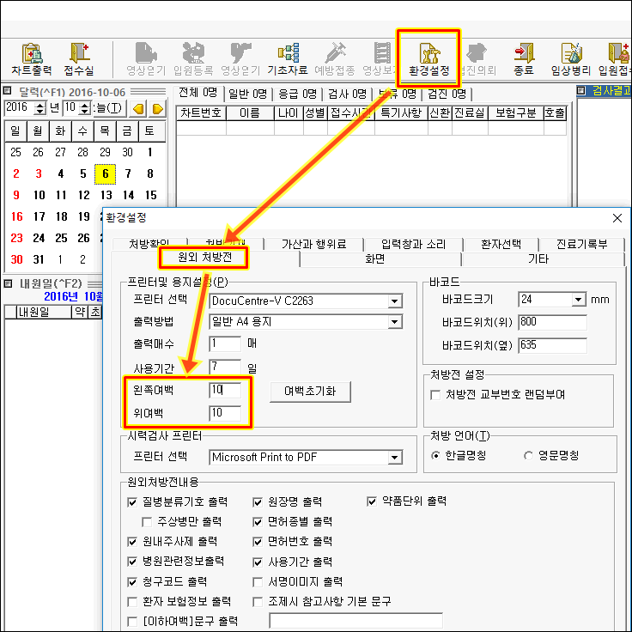Open 접수실 from the toolbar

pyautogui.click(x=79, y=58)
